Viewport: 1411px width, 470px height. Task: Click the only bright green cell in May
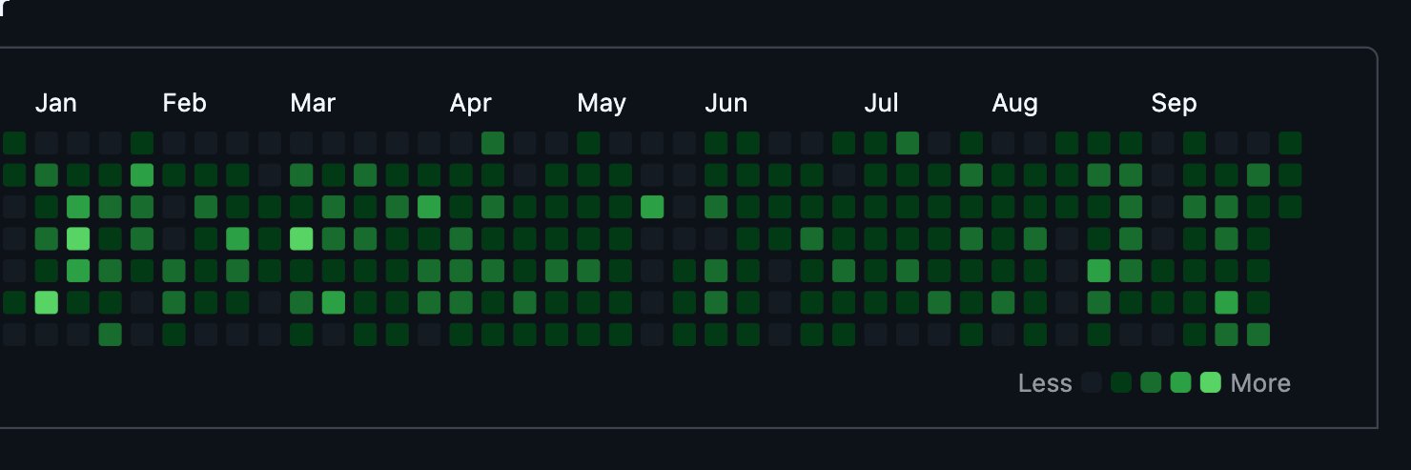[652, 207]
